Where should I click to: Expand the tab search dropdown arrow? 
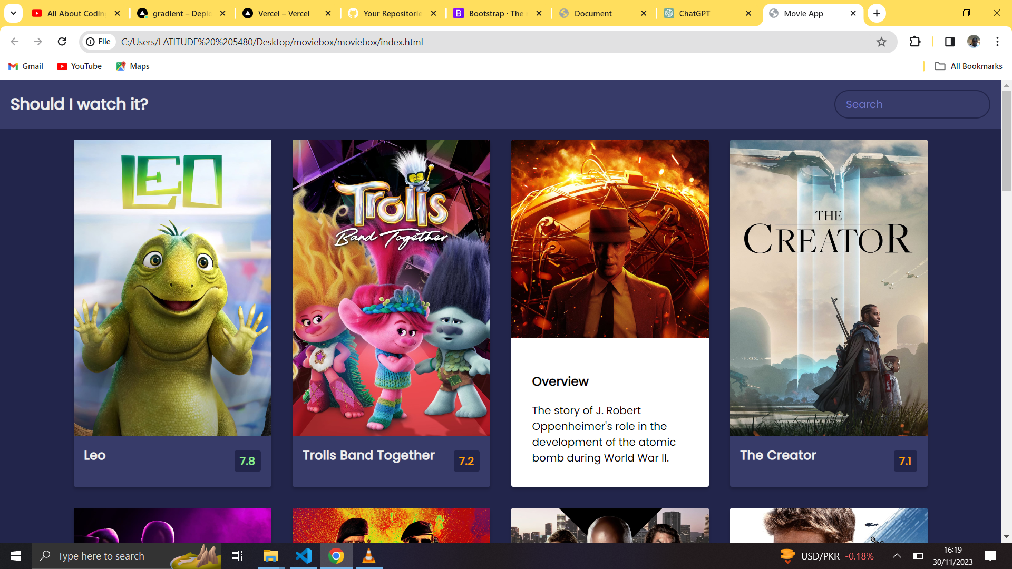(x=13, y=13)
